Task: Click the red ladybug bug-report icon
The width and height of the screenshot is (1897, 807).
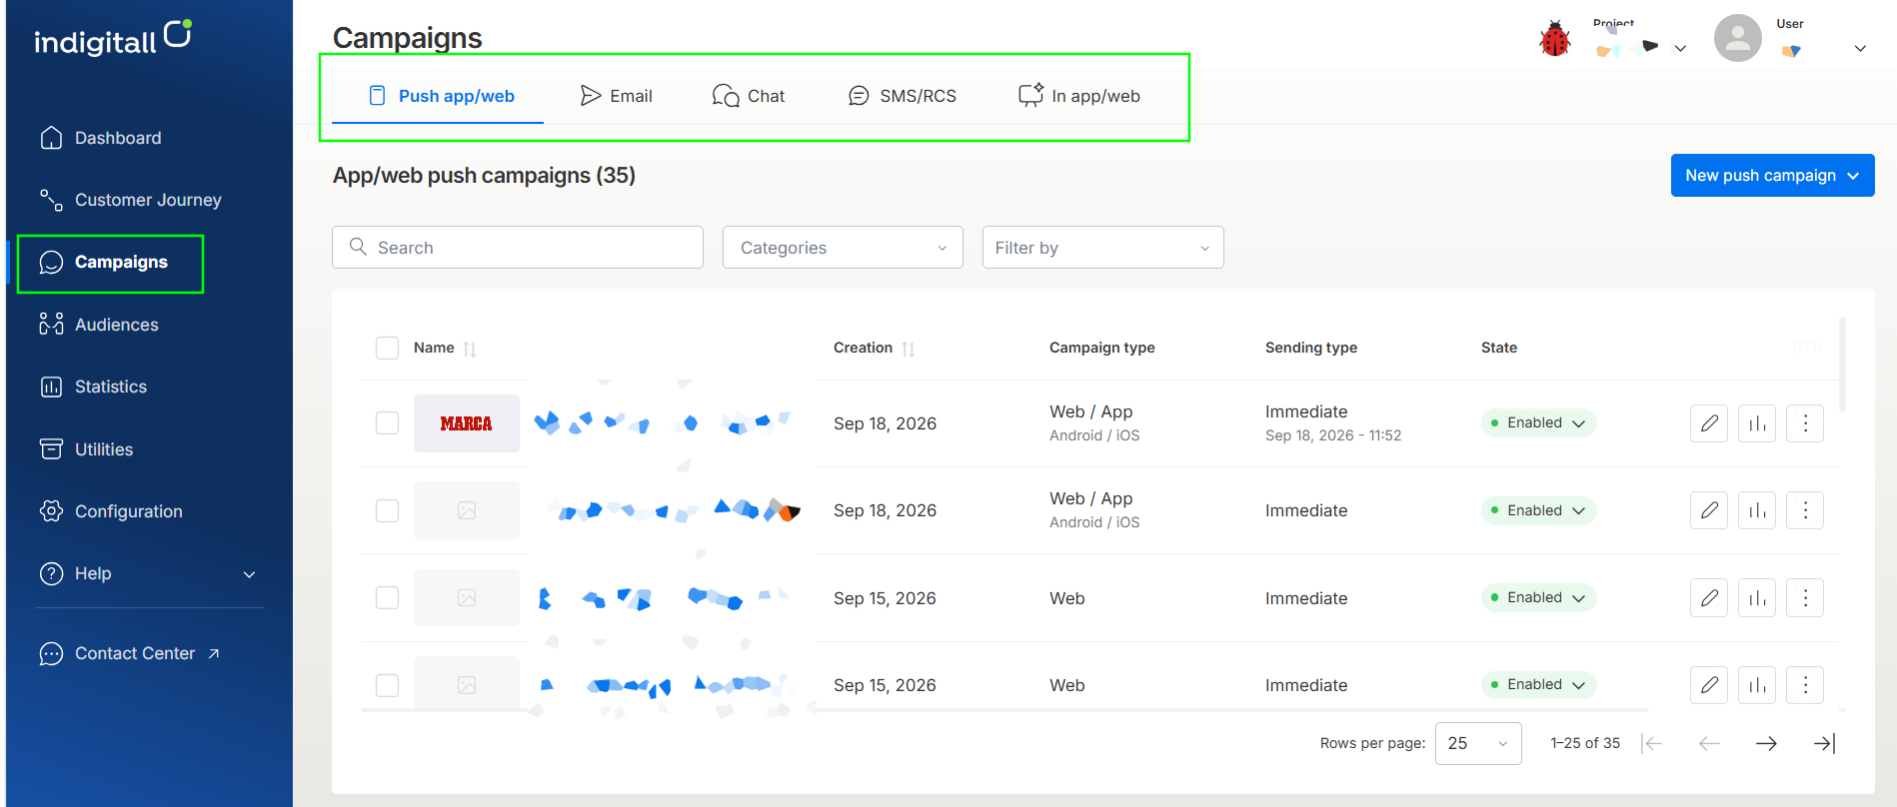Action: click(1554, 39)
